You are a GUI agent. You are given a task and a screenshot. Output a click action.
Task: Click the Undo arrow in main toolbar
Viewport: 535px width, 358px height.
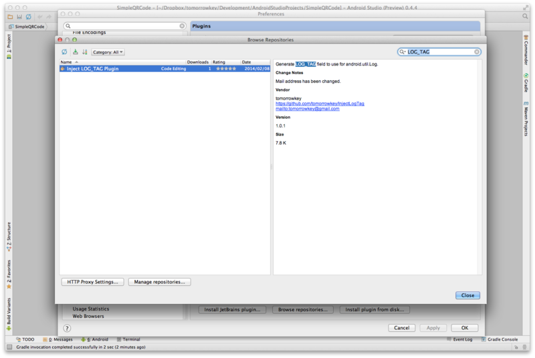pyautogui.click(x=39, y=17)
